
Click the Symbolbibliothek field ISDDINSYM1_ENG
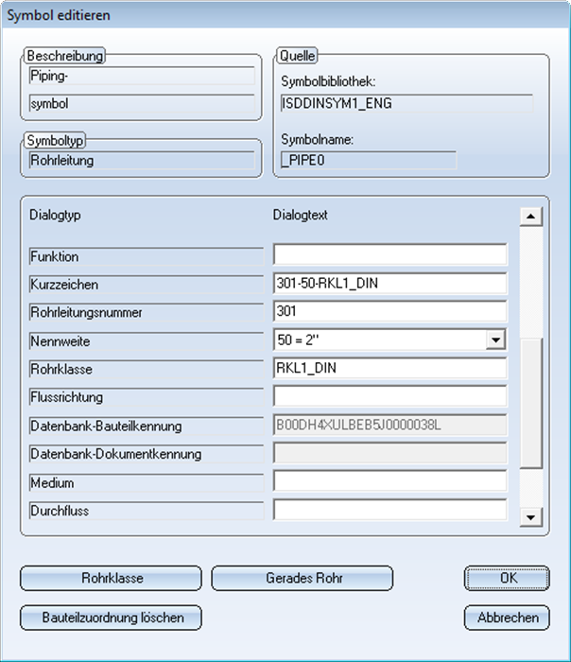pyautogui.click(x=407, y=103)
